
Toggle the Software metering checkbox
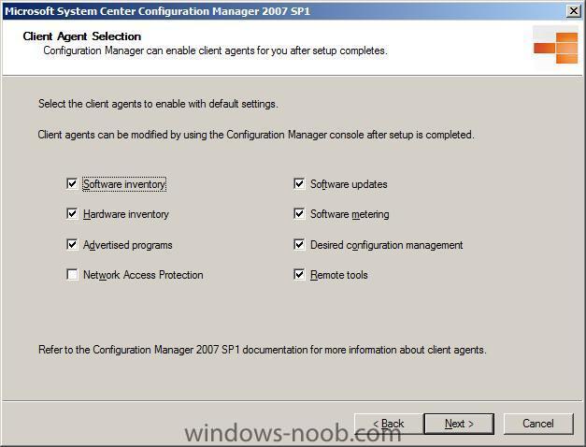pyautogui.click(x=299, y=213)
